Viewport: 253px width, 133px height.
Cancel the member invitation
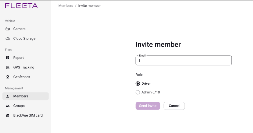coord(174,106)
